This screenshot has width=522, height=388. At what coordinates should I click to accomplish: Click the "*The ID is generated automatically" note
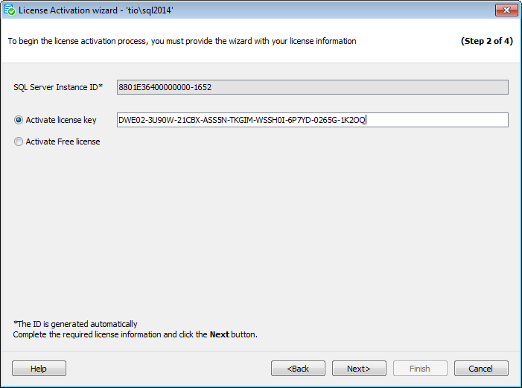click(75, 324)
